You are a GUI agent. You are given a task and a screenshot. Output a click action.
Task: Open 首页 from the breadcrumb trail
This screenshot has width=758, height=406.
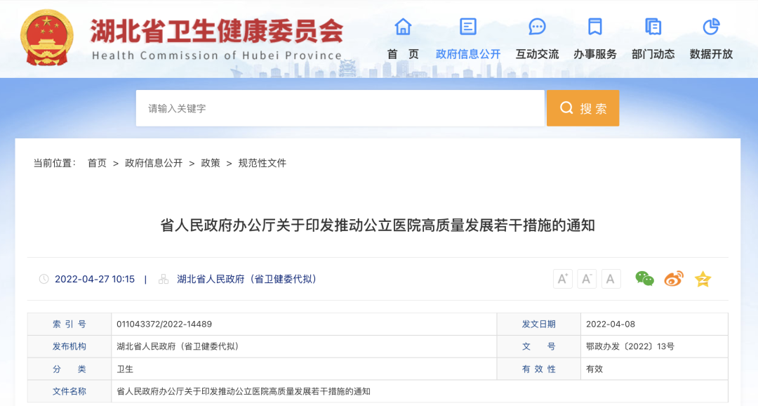pos(98,164)
